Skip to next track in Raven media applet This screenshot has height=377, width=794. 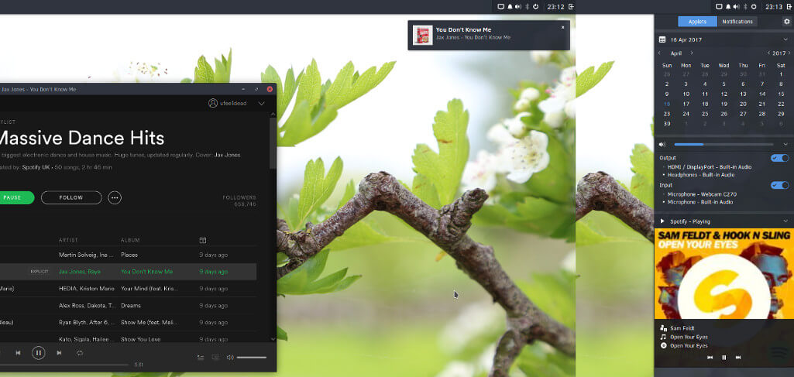click(738, 358)
